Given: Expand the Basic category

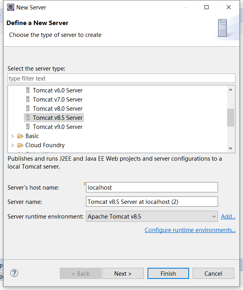Looking at the screenshot, I should [13, 136].
